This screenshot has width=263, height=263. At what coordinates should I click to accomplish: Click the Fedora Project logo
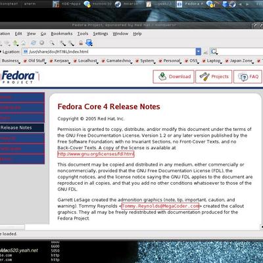point(20,77)
